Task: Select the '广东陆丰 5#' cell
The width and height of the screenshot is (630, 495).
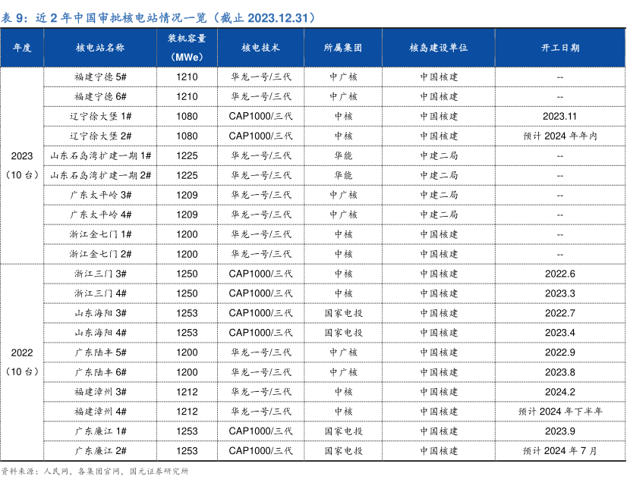Action: click(100, 352)
